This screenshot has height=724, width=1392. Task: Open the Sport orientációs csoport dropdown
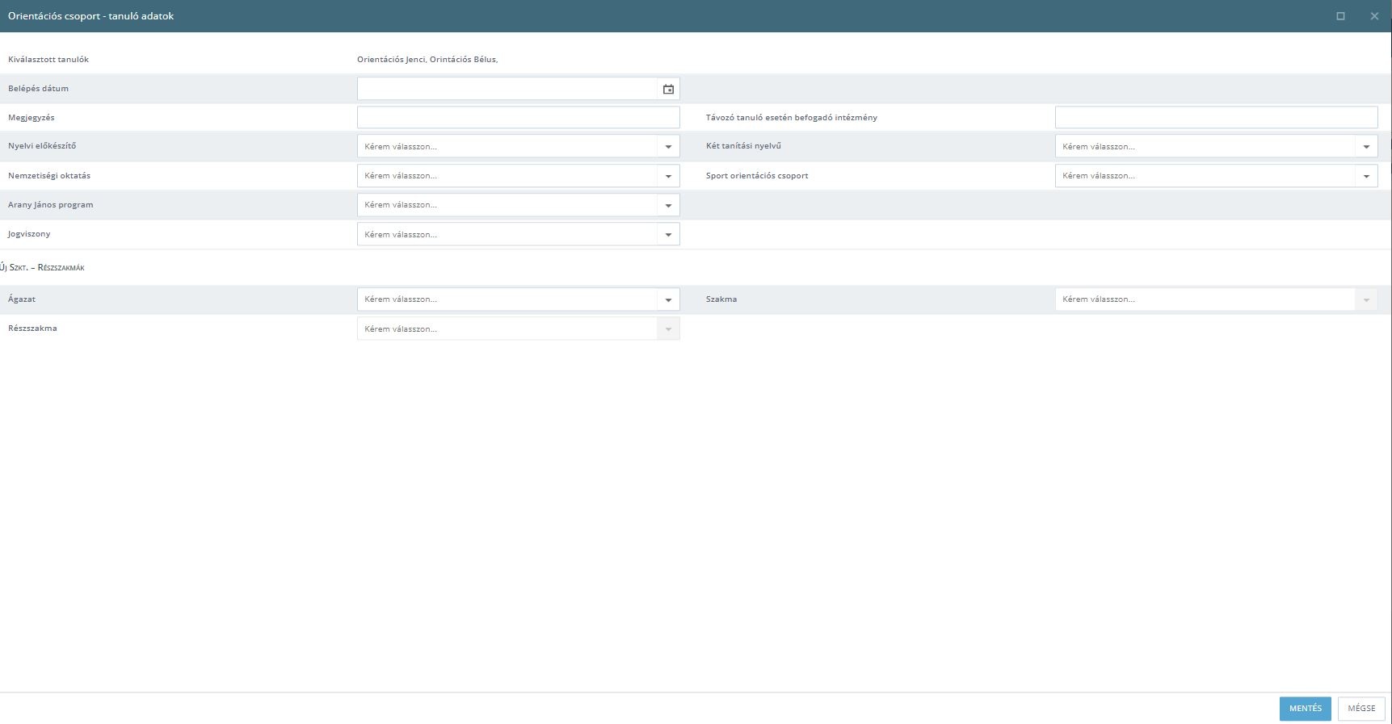pos(1216,176)
